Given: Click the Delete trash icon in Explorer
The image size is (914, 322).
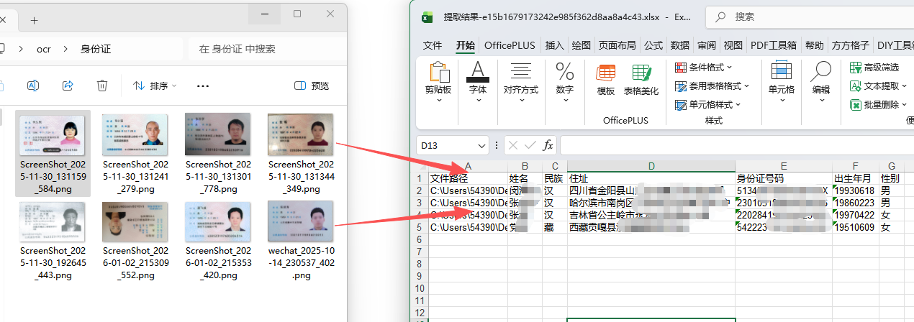Looking at the screenshot, I should [x=102, y=86].
